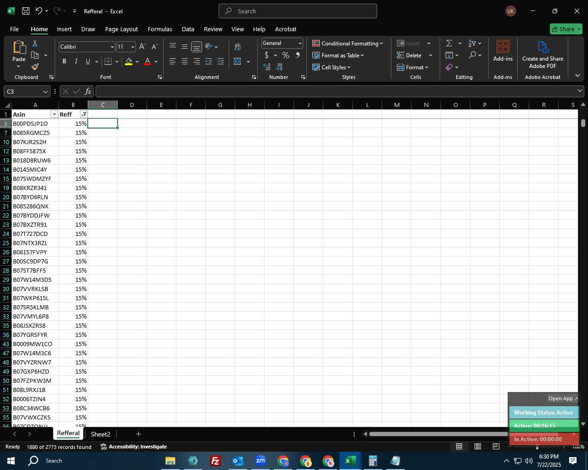Expand the Name Box dropdown arrow
The image size is (588, 470).
click(x=45, y=91)
